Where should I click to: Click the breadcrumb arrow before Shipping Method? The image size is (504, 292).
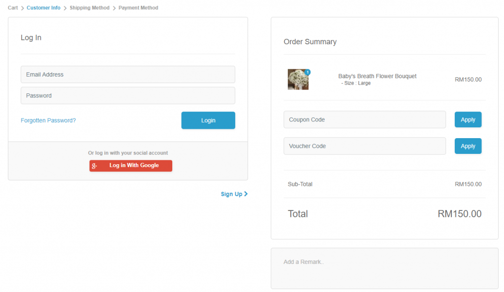65,7
